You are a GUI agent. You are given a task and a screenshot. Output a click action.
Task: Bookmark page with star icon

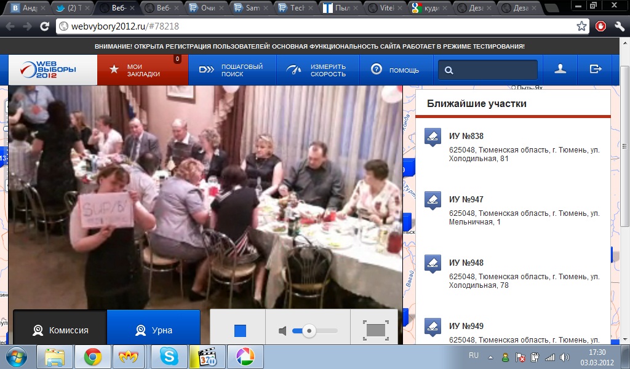coord(581,26)
